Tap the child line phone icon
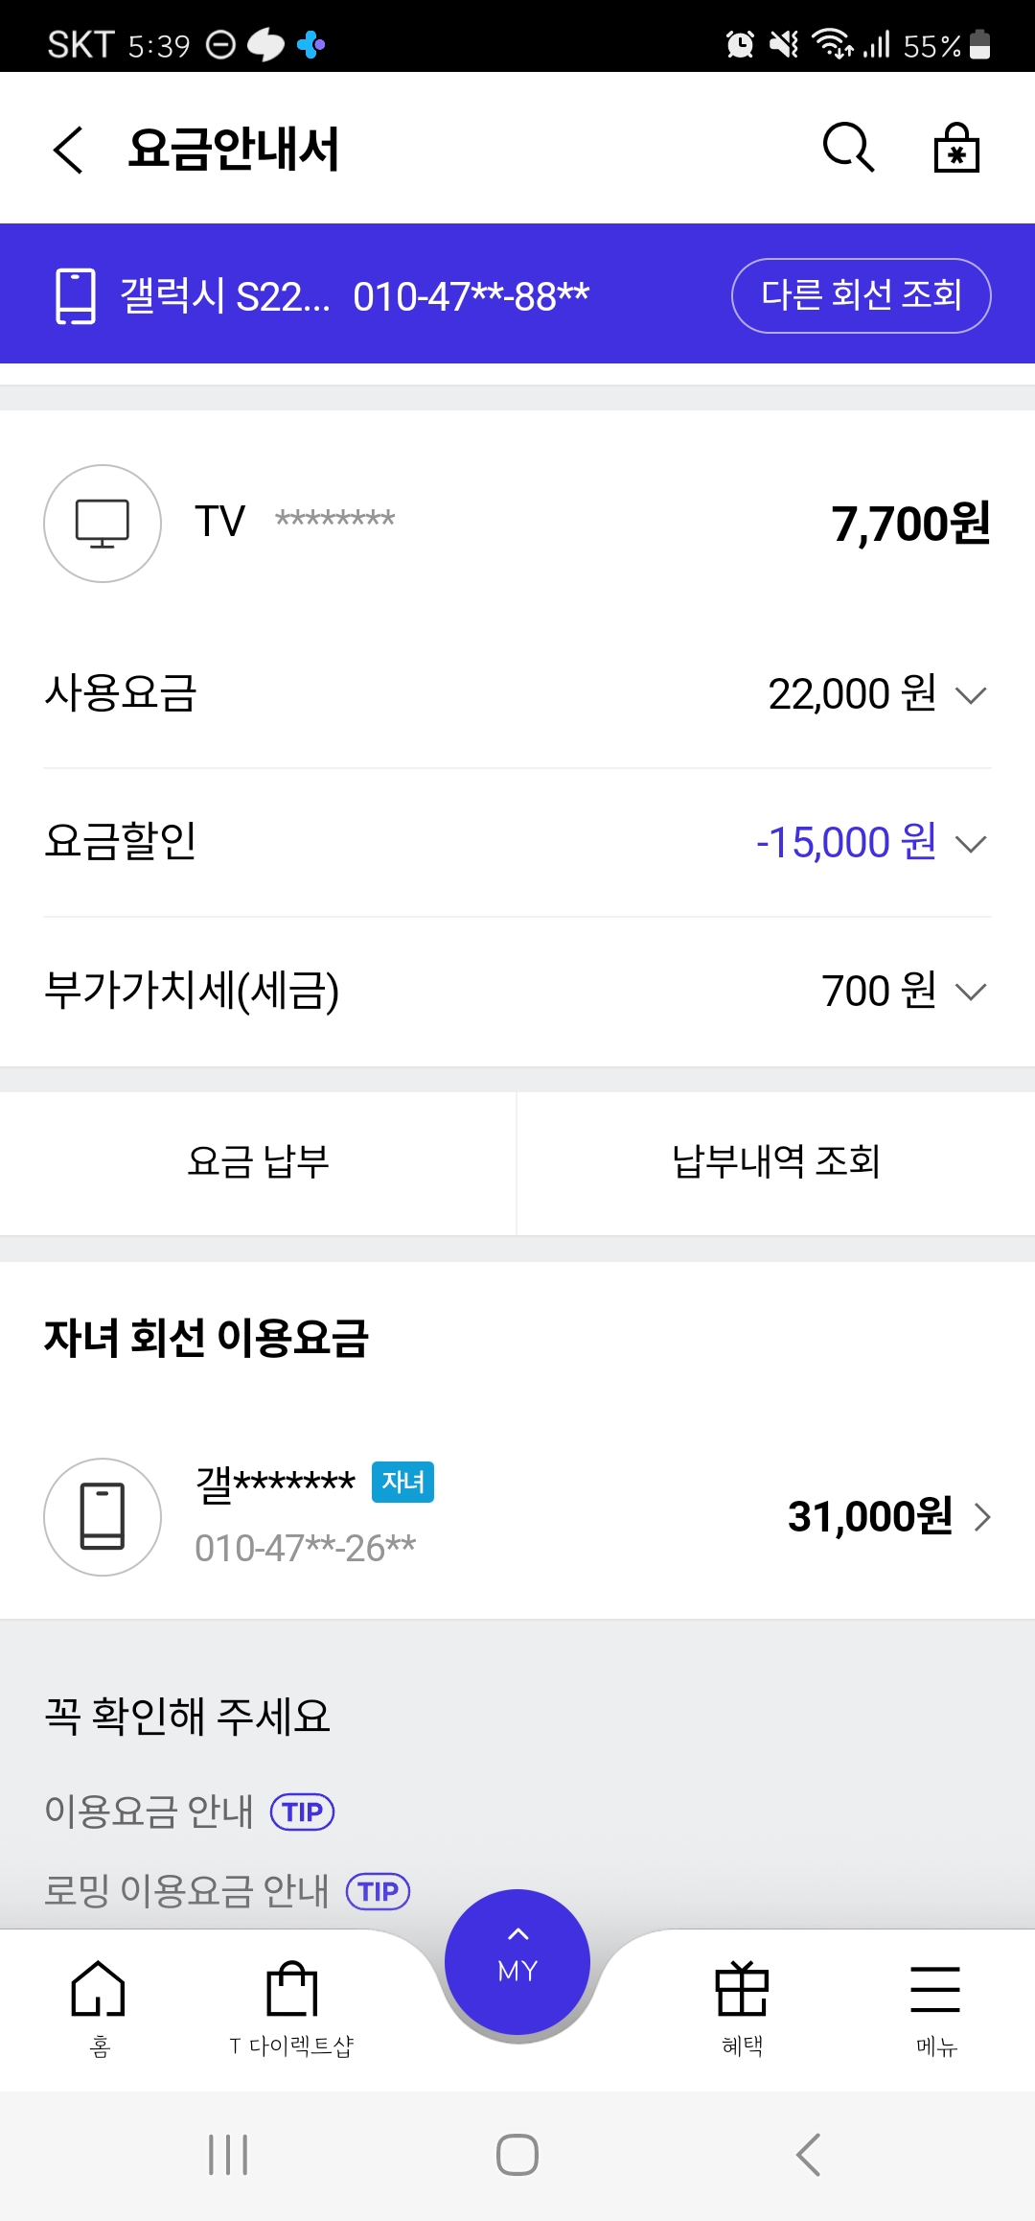This screenshot has height=2221, width=1035. (103, 1517)
